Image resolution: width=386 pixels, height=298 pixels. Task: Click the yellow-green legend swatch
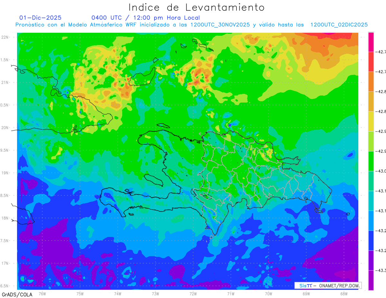point(371,141)
